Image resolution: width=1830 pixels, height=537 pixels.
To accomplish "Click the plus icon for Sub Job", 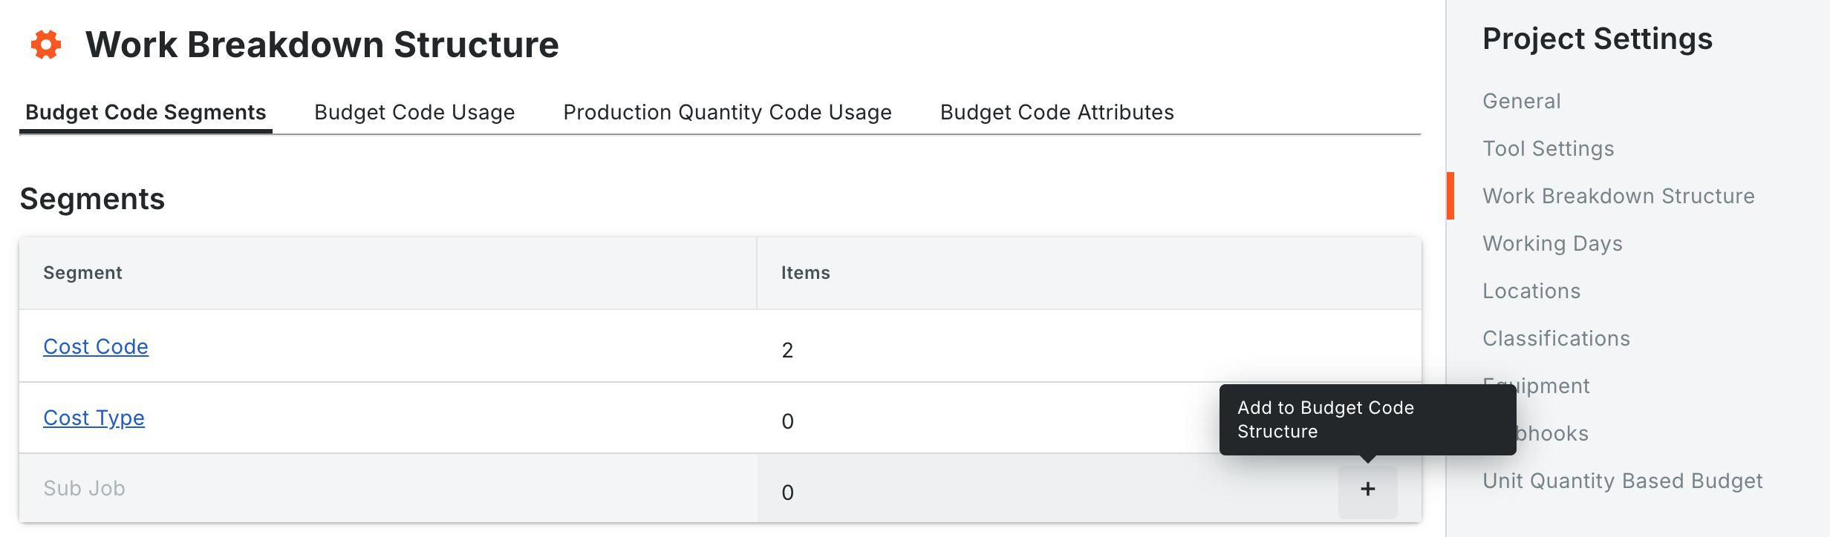I will (x=1367, y=490).
